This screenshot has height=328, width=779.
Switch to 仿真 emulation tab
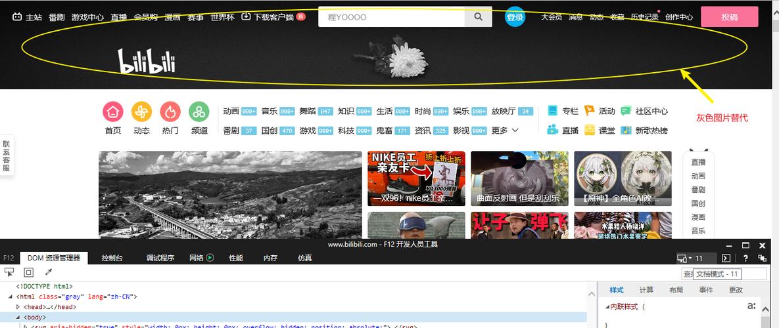pos(304,258)
